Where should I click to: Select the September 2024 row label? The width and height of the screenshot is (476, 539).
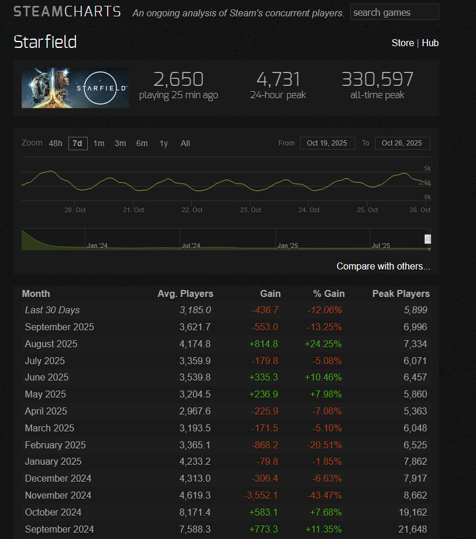point(59,529)
